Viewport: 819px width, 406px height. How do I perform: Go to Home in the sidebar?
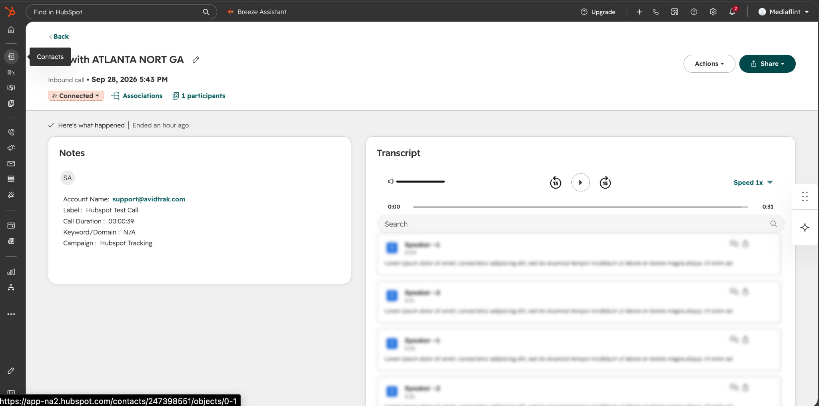coord(11,30)
